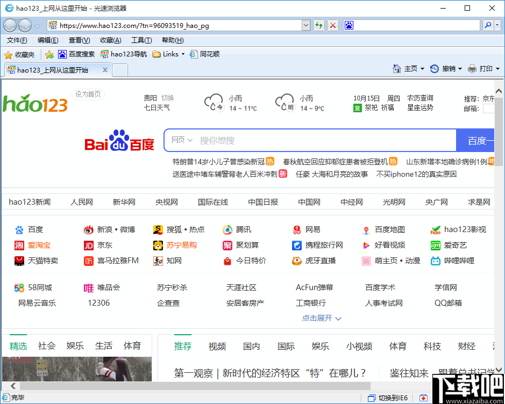
Task: Click the red X stop loading icon
Action: coord(333,25)
